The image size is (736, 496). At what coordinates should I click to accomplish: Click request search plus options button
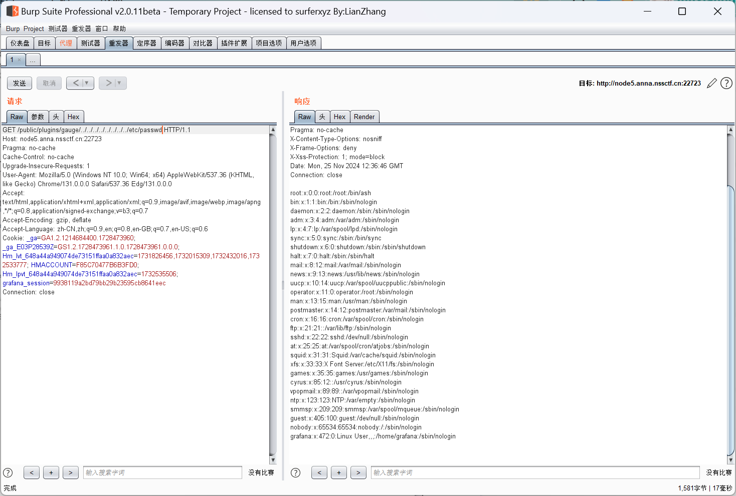pos(51,472)
